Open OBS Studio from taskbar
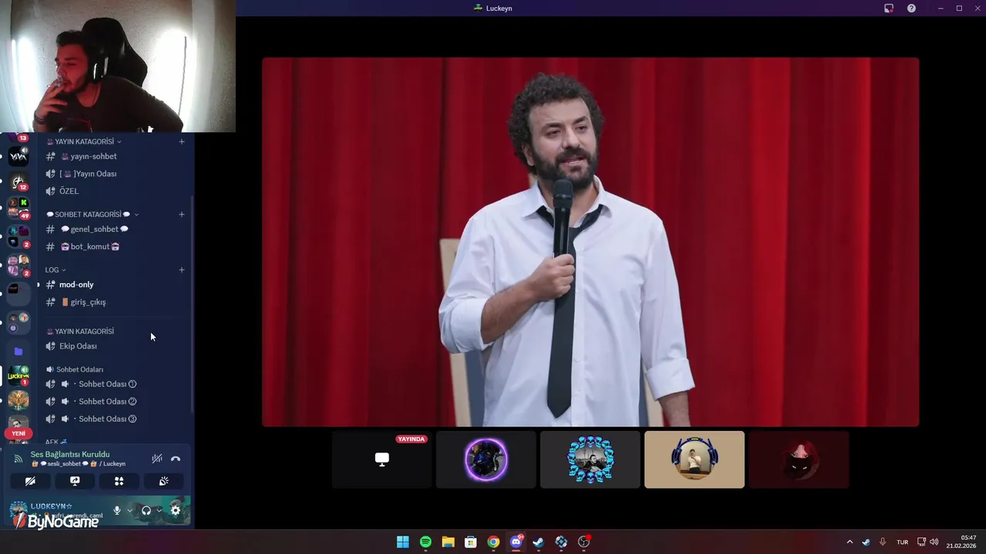Screen dimensions: 986x554 pyautogui.click(x=584, y=542)
